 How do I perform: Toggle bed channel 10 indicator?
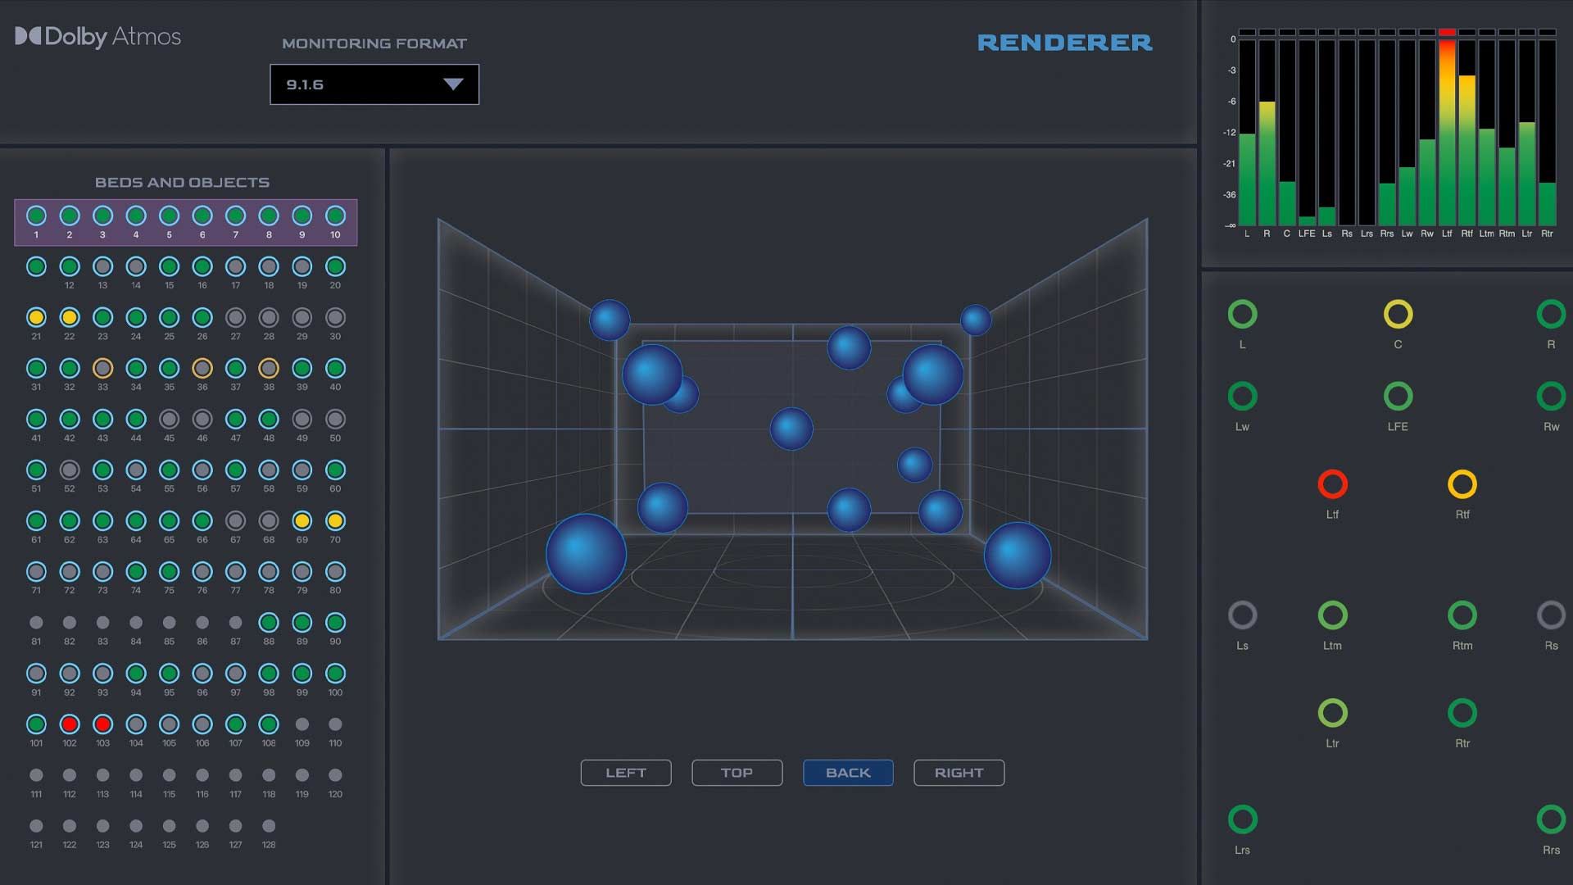(335, 216)
